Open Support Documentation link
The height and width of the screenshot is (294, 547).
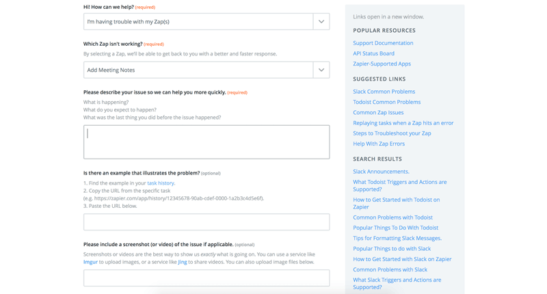click(383, 43)
